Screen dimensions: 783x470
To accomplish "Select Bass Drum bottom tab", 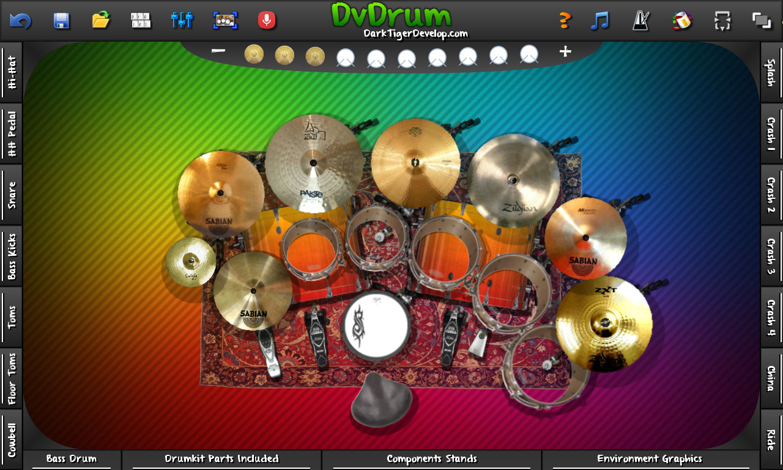I will (72, 460).
